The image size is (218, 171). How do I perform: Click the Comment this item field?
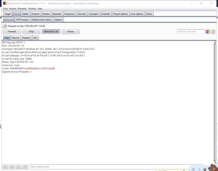pos(190,31)
